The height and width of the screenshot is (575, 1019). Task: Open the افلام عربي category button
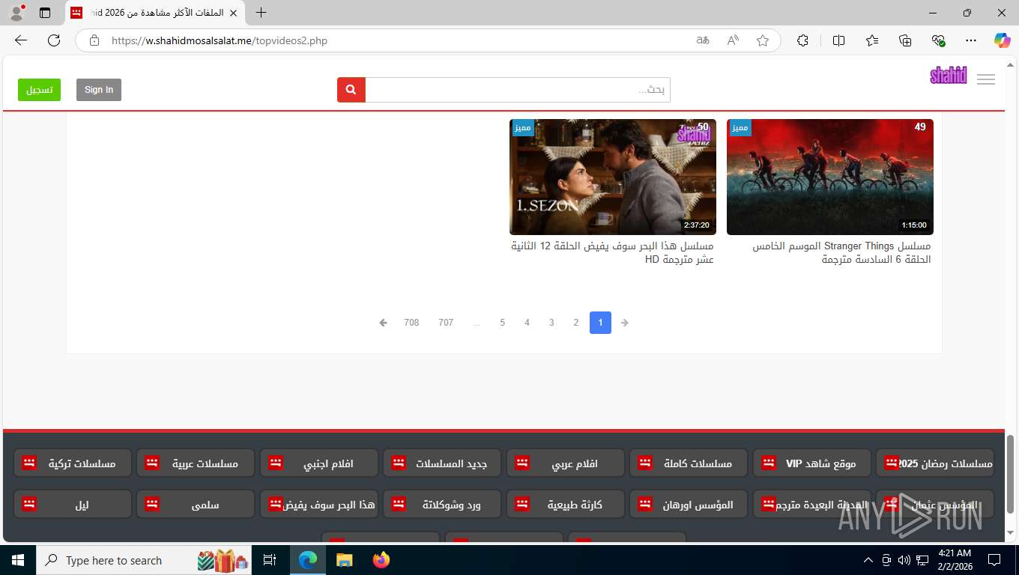(x=566, y=463)
